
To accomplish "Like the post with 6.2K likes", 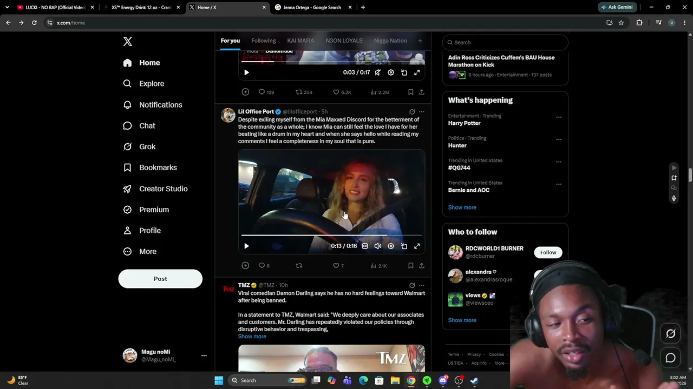I will [x=342, y=92].
